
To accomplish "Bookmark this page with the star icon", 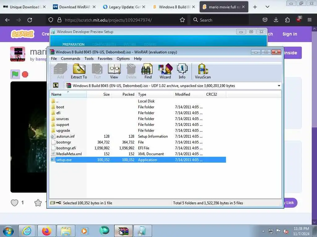I will pos(182,20).
